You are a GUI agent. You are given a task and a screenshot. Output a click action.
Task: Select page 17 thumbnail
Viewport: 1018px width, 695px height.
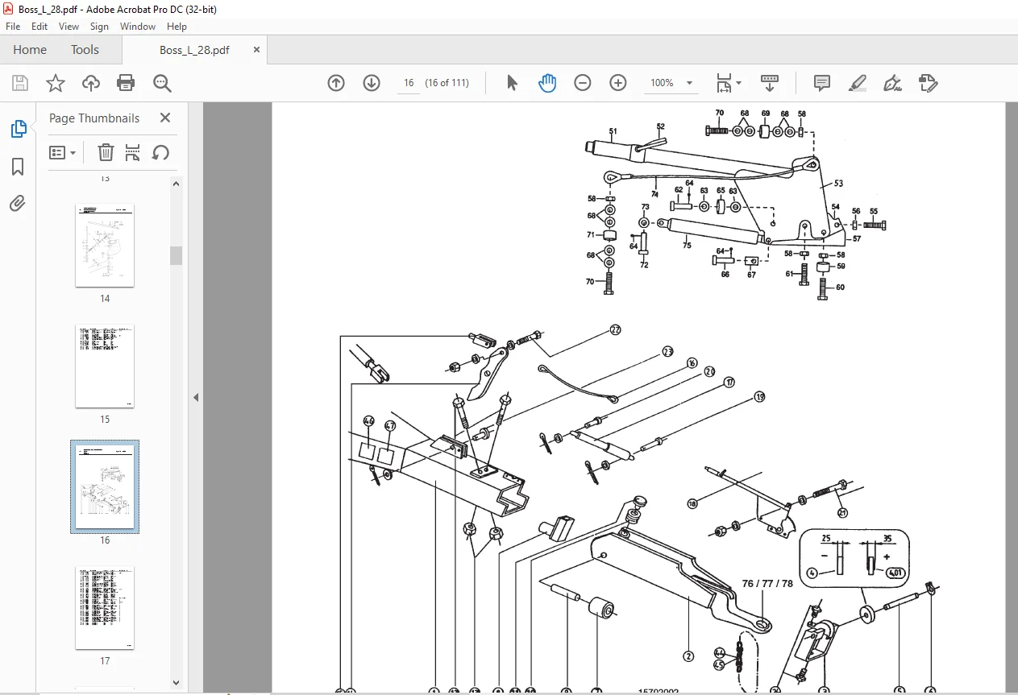(105, 608)
